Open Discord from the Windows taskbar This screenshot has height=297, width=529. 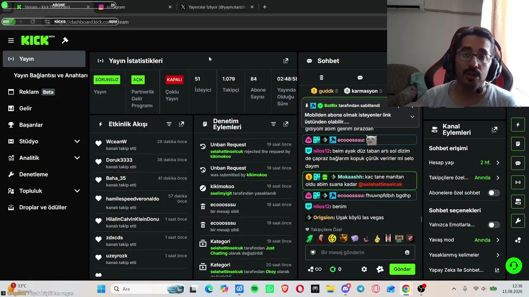coord(346,289)
